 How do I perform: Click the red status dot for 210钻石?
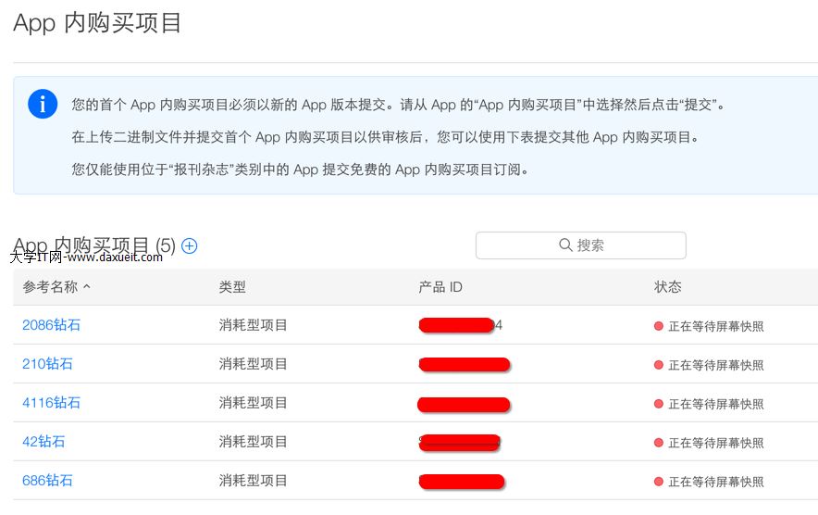(x=659, y=365)
